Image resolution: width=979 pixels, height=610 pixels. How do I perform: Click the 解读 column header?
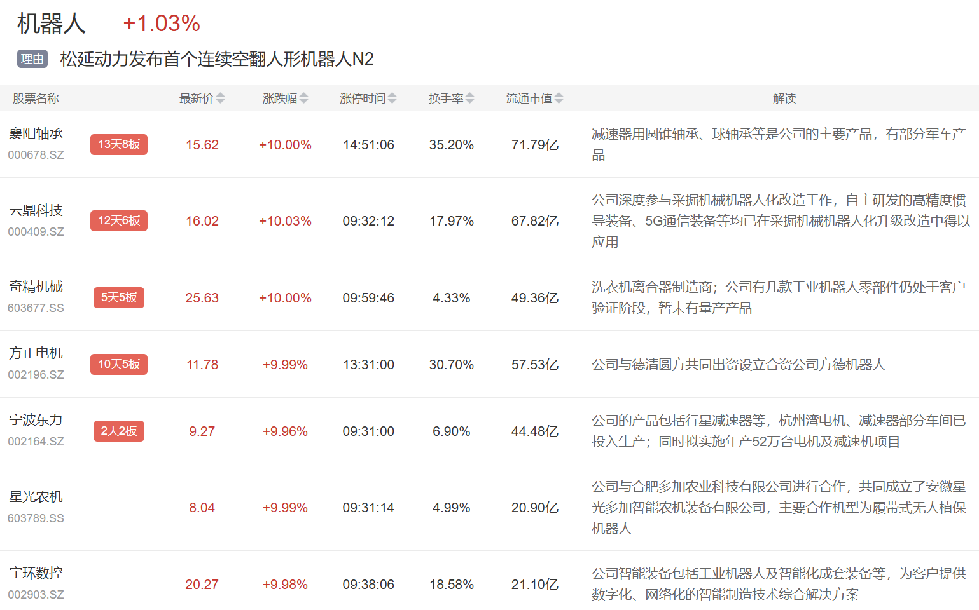click(x=784, y=98)
